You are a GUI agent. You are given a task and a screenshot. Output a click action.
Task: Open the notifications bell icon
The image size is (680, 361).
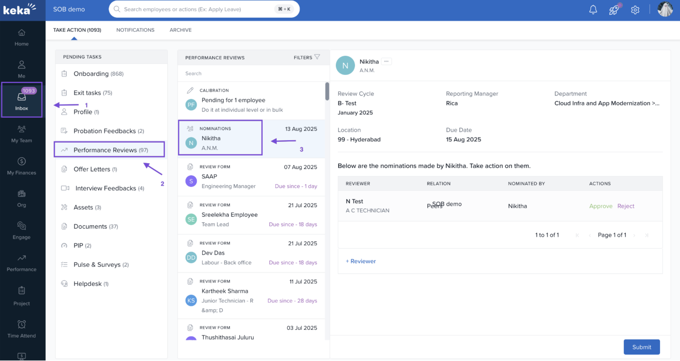[x=593, y=10]
